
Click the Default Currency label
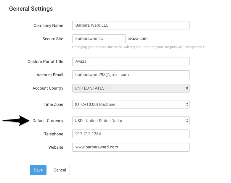coord(48,121)
